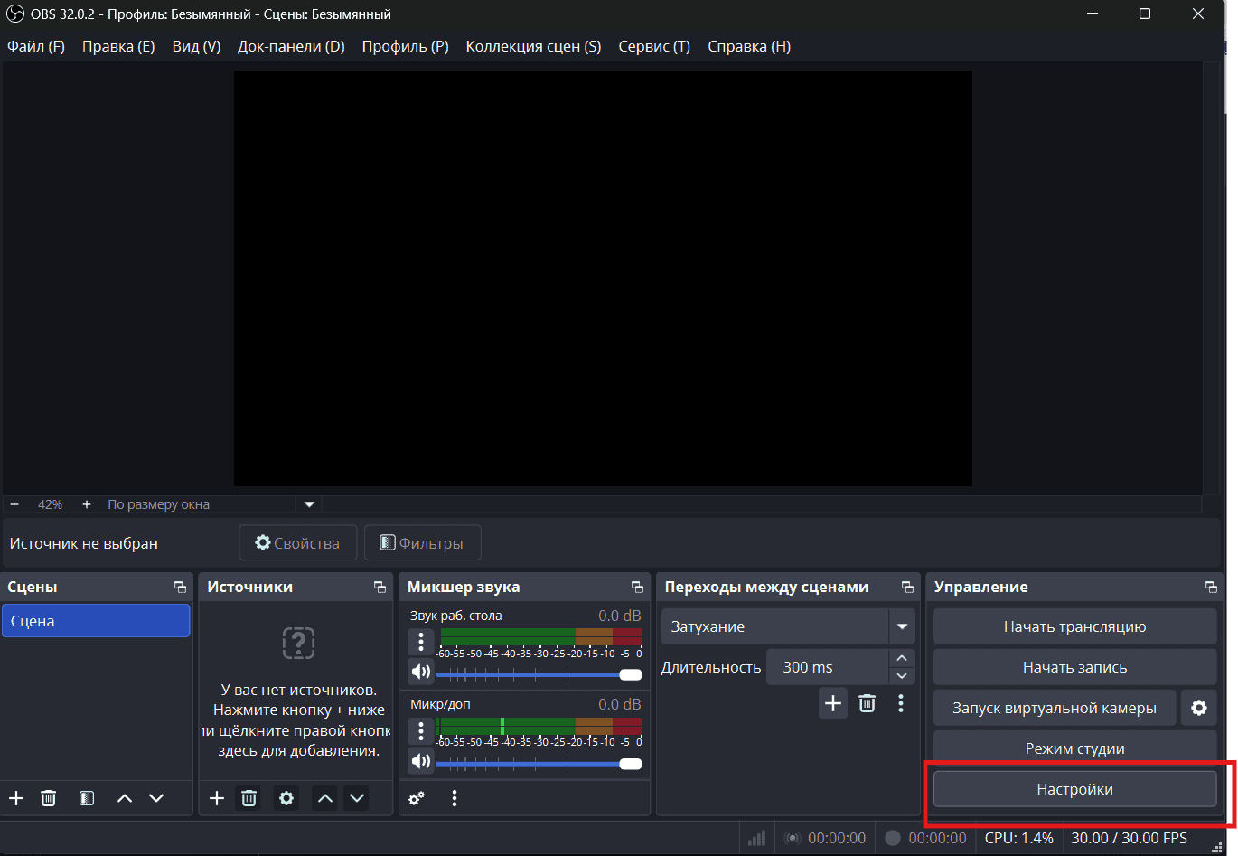The width and height of the screenshot is (1238, 856).
Task: Open the Док-панели (D) menu
Action: 291,46
